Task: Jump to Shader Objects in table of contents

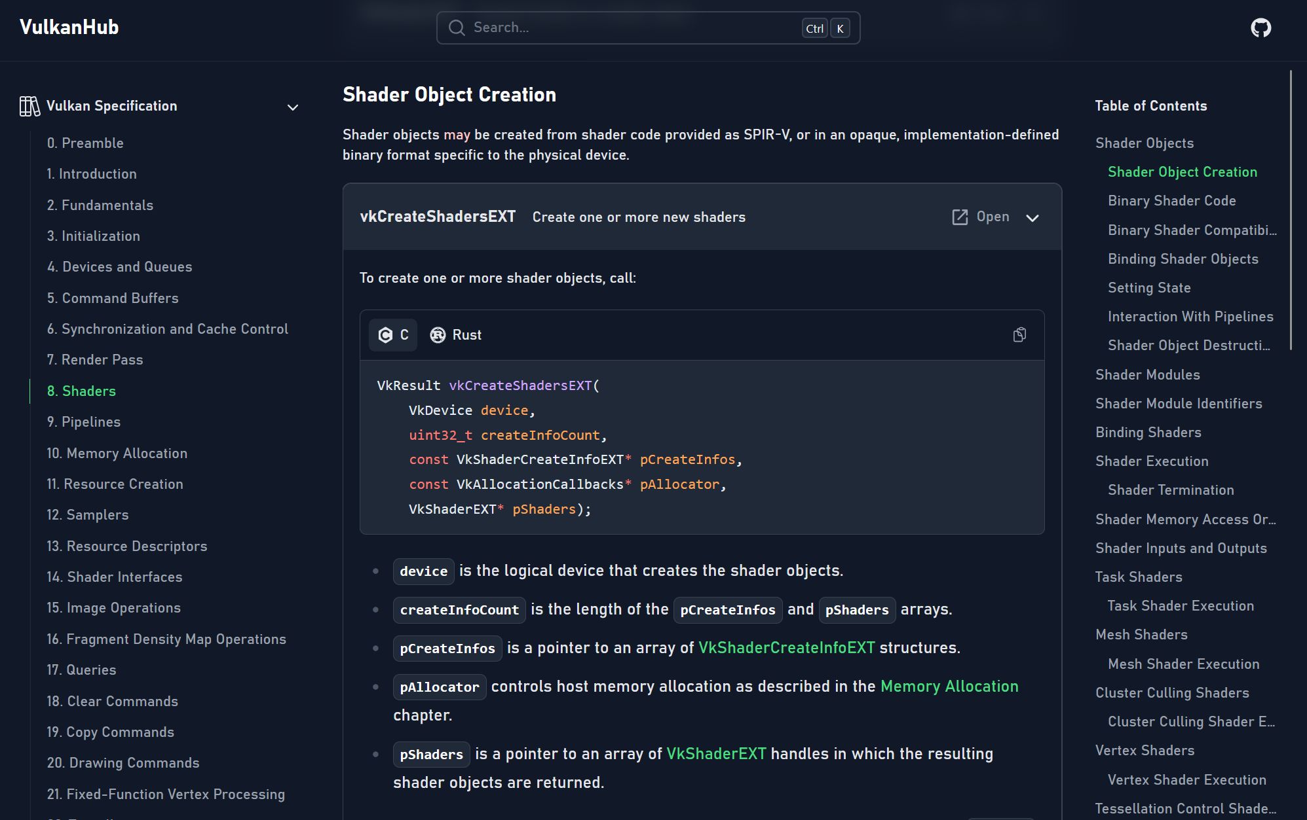Action: [x=1145, y=143]
